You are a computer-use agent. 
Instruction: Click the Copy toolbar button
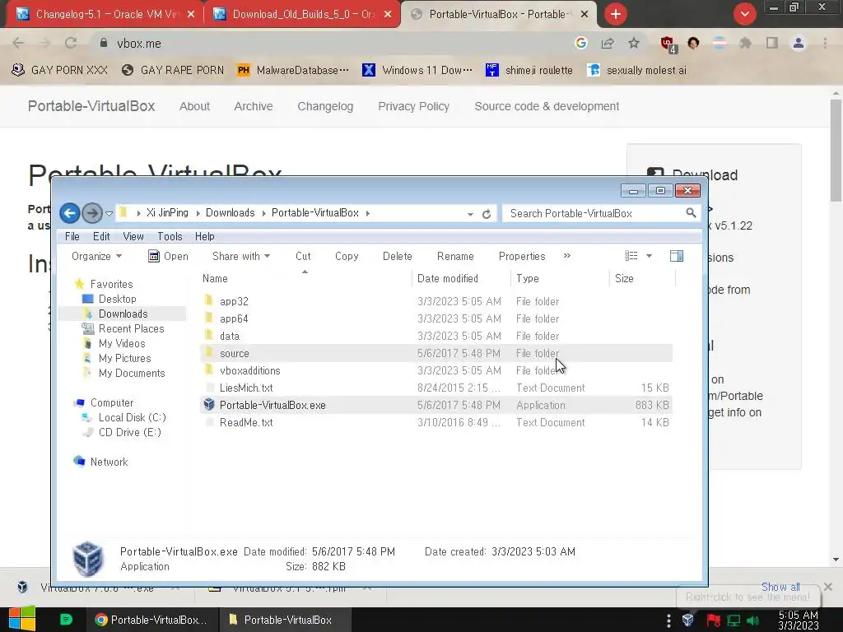coord(347,257)
